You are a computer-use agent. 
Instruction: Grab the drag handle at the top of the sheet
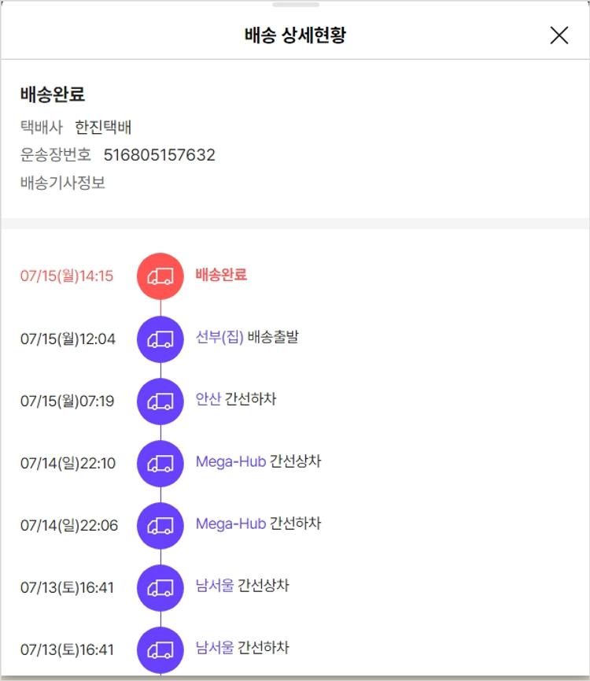(x=295, y=5)
